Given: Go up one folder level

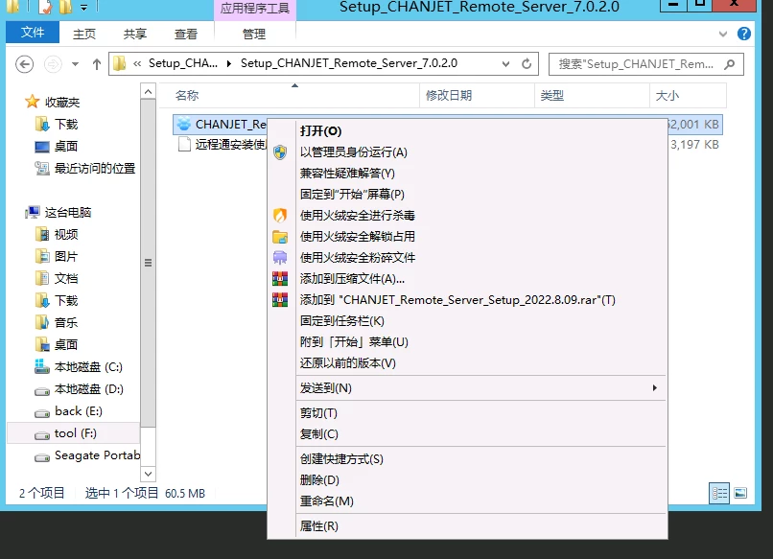Looking at the screenshot, I should tap(97, 64).
